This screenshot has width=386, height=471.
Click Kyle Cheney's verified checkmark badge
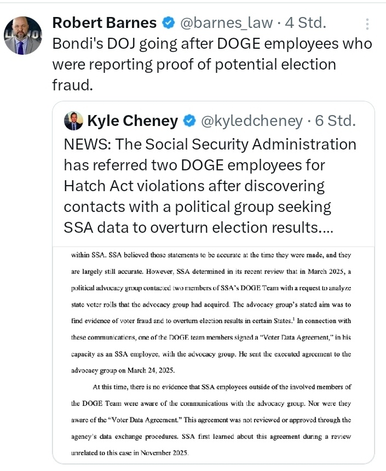tap(189, 121)
